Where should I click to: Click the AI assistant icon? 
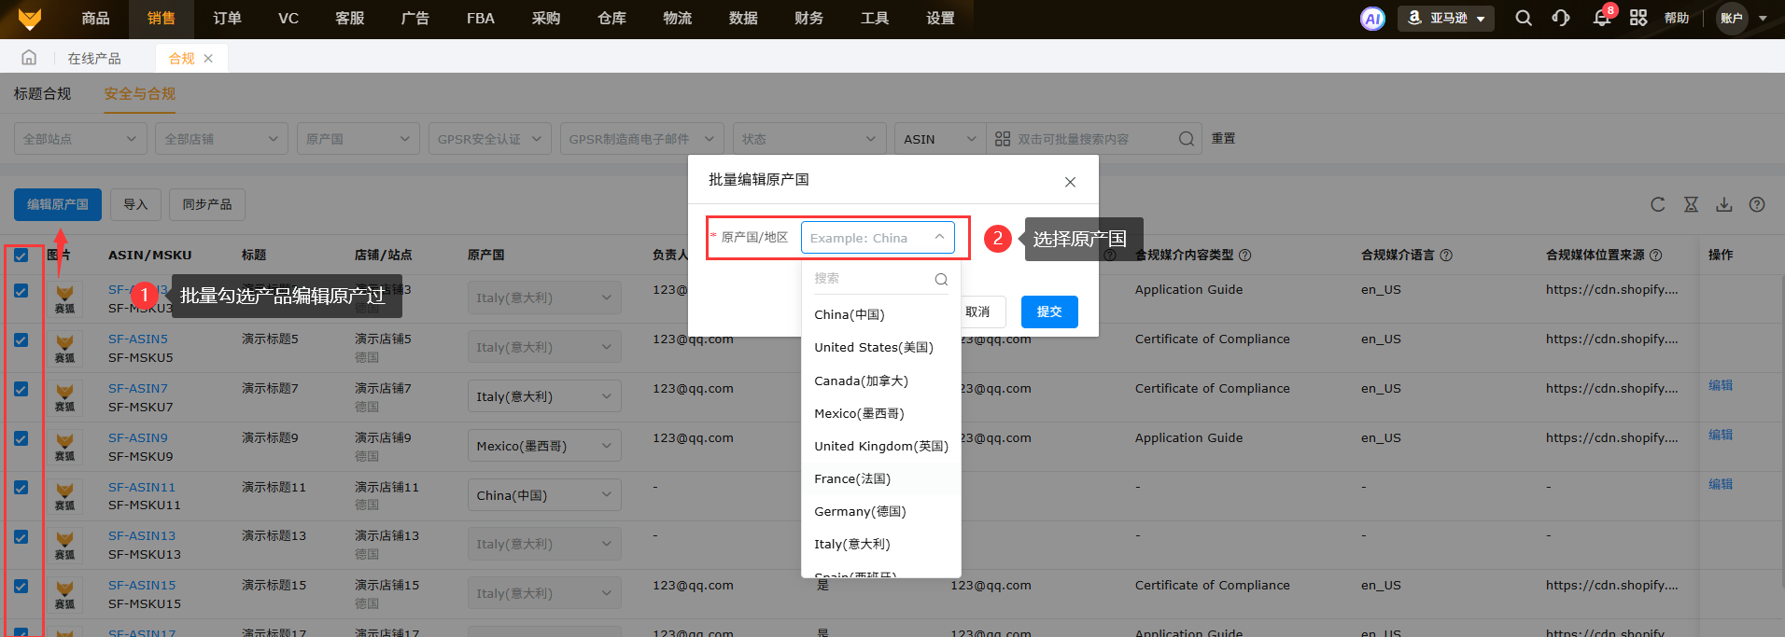[x=1372, y=19]
